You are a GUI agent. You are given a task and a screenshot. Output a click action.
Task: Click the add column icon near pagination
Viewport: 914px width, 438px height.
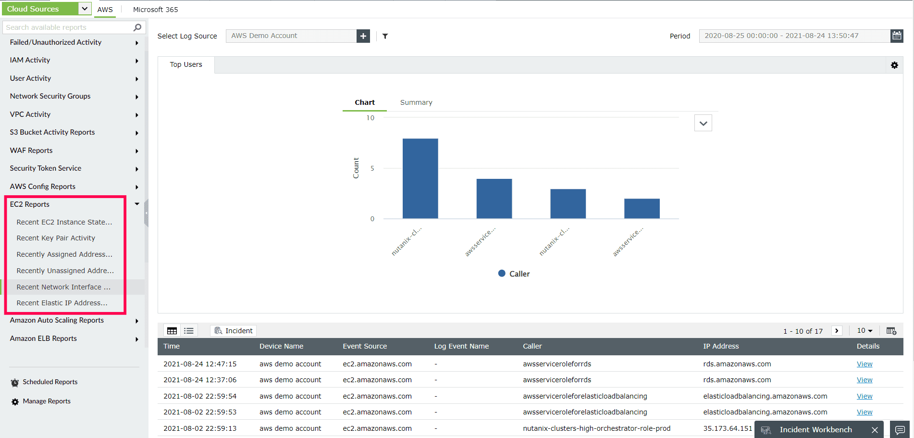[x=891, y=330]
